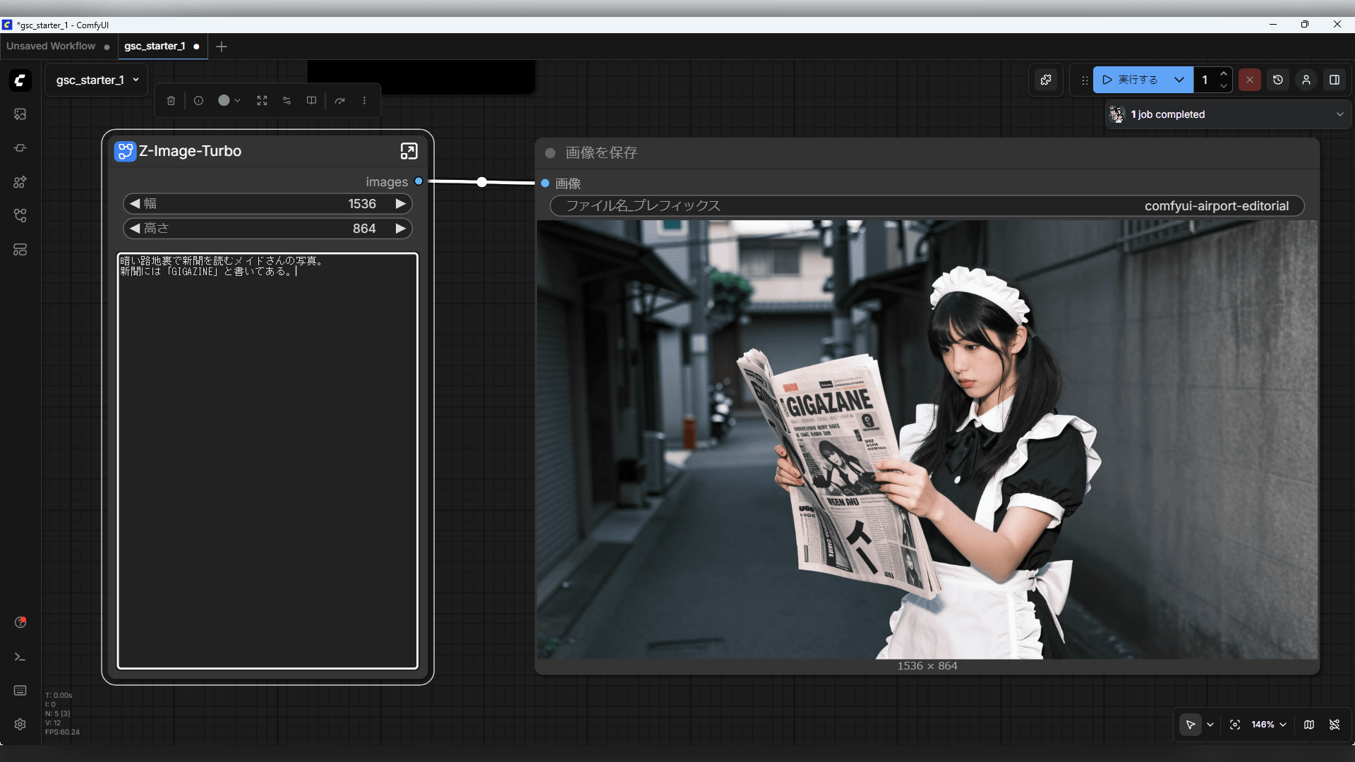Image resolution: width=1355 pixels, height=762 pixels.
Task: Toggle link visibility in the bottom toolbar
Action: point(1336,725)
